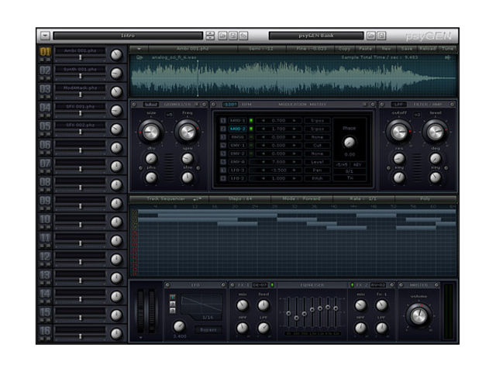
Task: Select track slot 09
Action: click(x=45, y=201)
